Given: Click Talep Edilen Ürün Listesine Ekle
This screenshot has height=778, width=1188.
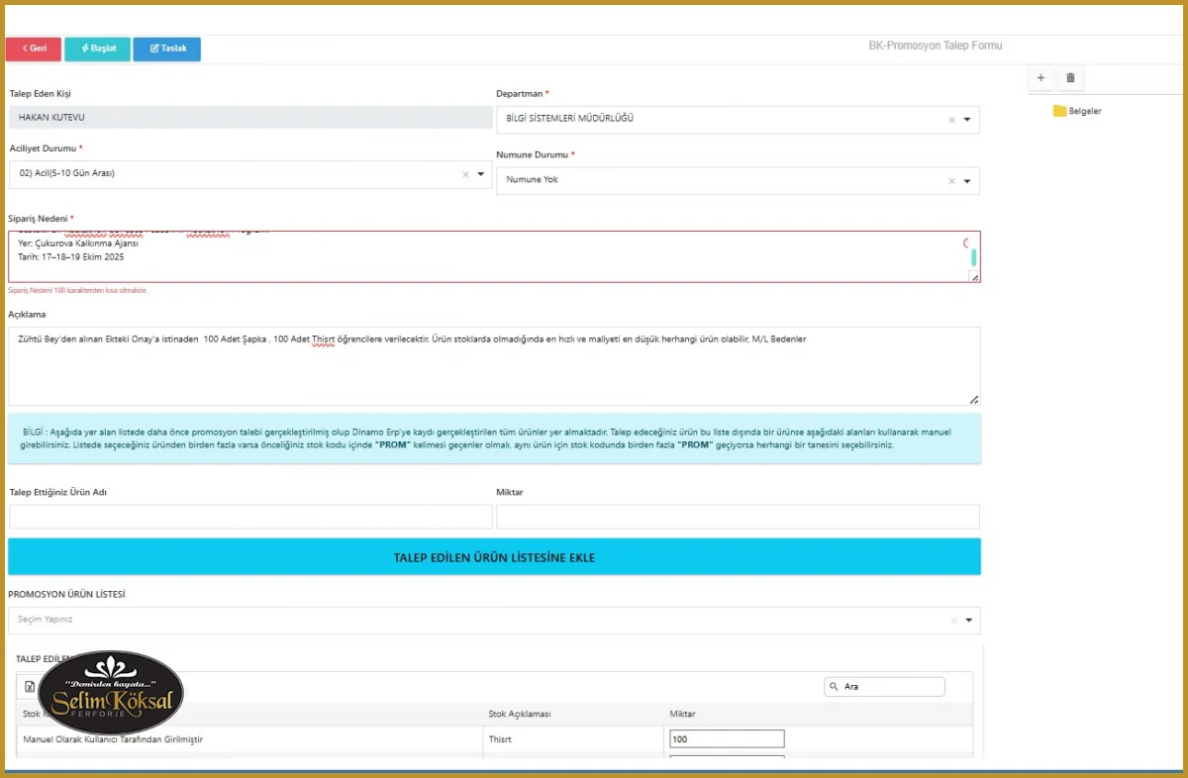Looking at the screenshot, I should (x=494, y=557).
